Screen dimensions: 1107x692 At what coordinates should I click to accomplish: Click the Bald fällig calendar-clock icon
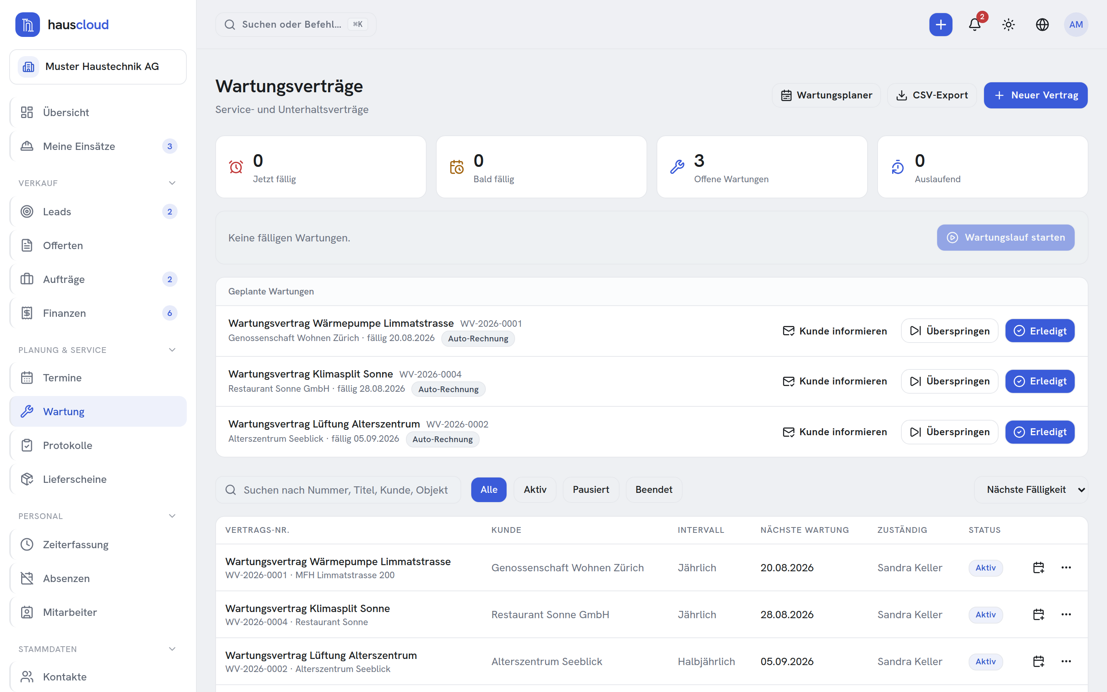pos(457,167)
